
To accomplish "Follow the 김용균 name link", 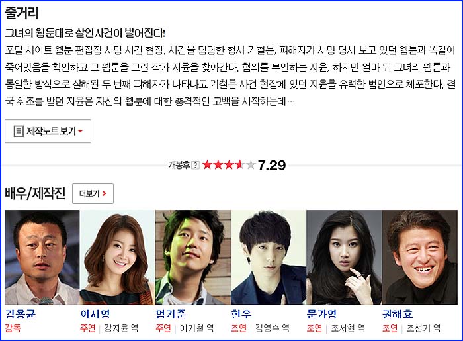I will click(21, 314).
